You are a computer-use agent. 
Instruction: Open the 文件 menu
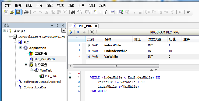point(8,5)
